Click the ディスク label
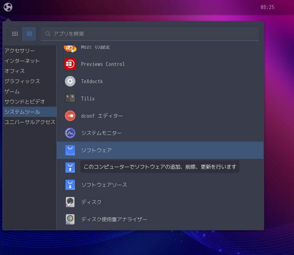 91,202
